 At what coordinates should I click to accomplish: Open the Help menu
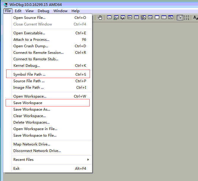pyautogui.click(x=75, y=11)
